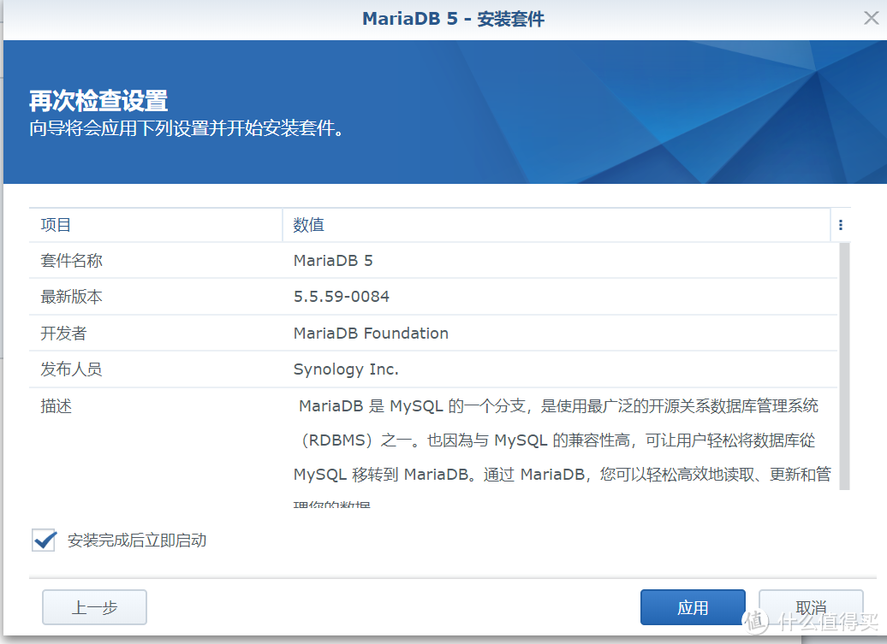Screen dimensions: 887x644
Task: Select Synology Inc. value
Action: (x=346, y=369)
